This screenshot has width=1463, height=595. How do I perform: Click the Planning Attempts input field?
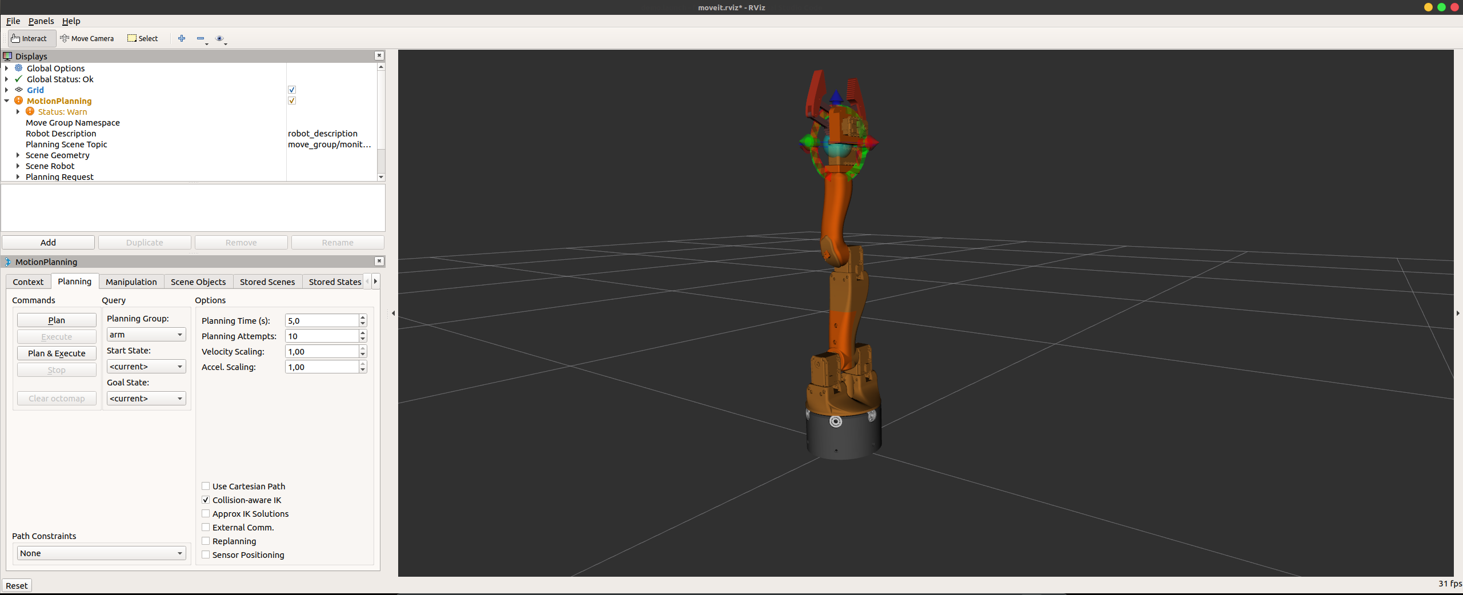322,336
